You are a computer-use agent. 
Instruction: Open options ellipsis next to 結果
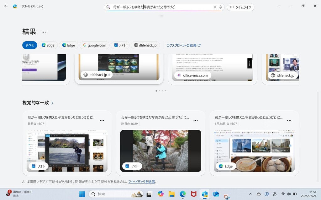[x=44, y=32]
